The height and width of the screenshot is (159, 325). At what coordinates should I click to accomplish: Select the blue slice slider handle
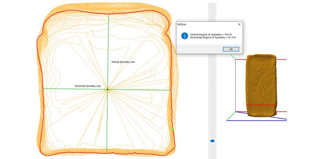(x=212, y=141)
